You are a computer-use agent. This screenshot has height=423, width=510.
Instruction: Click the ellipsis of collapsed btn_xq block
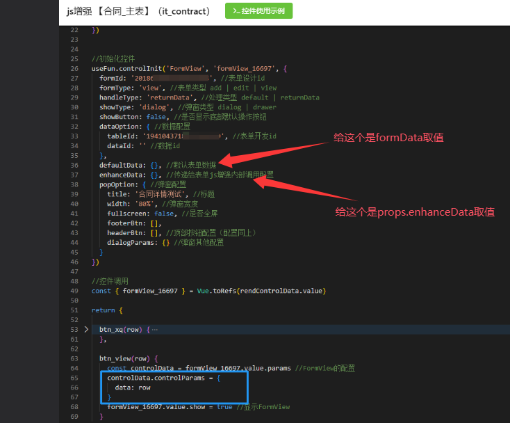pos(154,329)
